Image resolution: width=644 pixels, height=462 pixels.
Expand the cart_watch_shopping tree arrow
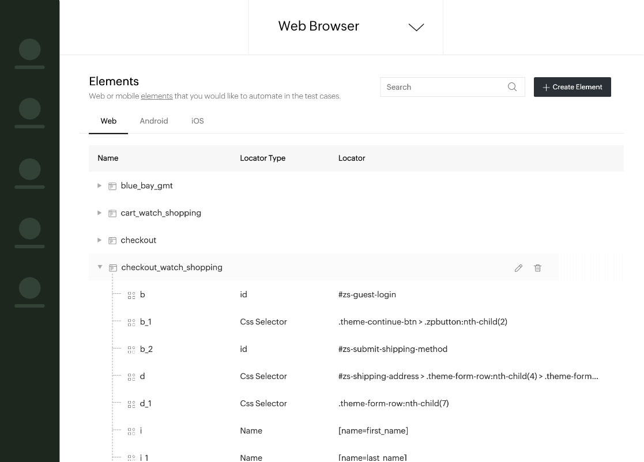click(99, 213)
